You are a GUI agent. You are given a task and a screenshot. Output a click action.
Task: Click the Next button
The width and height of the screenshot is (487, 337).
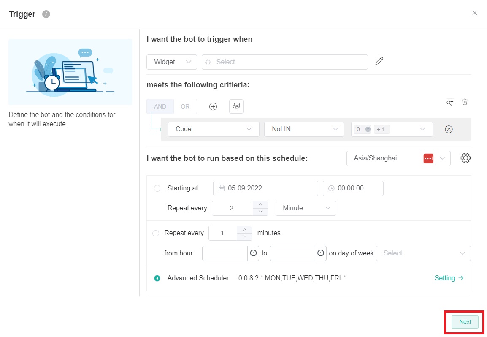click(465, 322)
